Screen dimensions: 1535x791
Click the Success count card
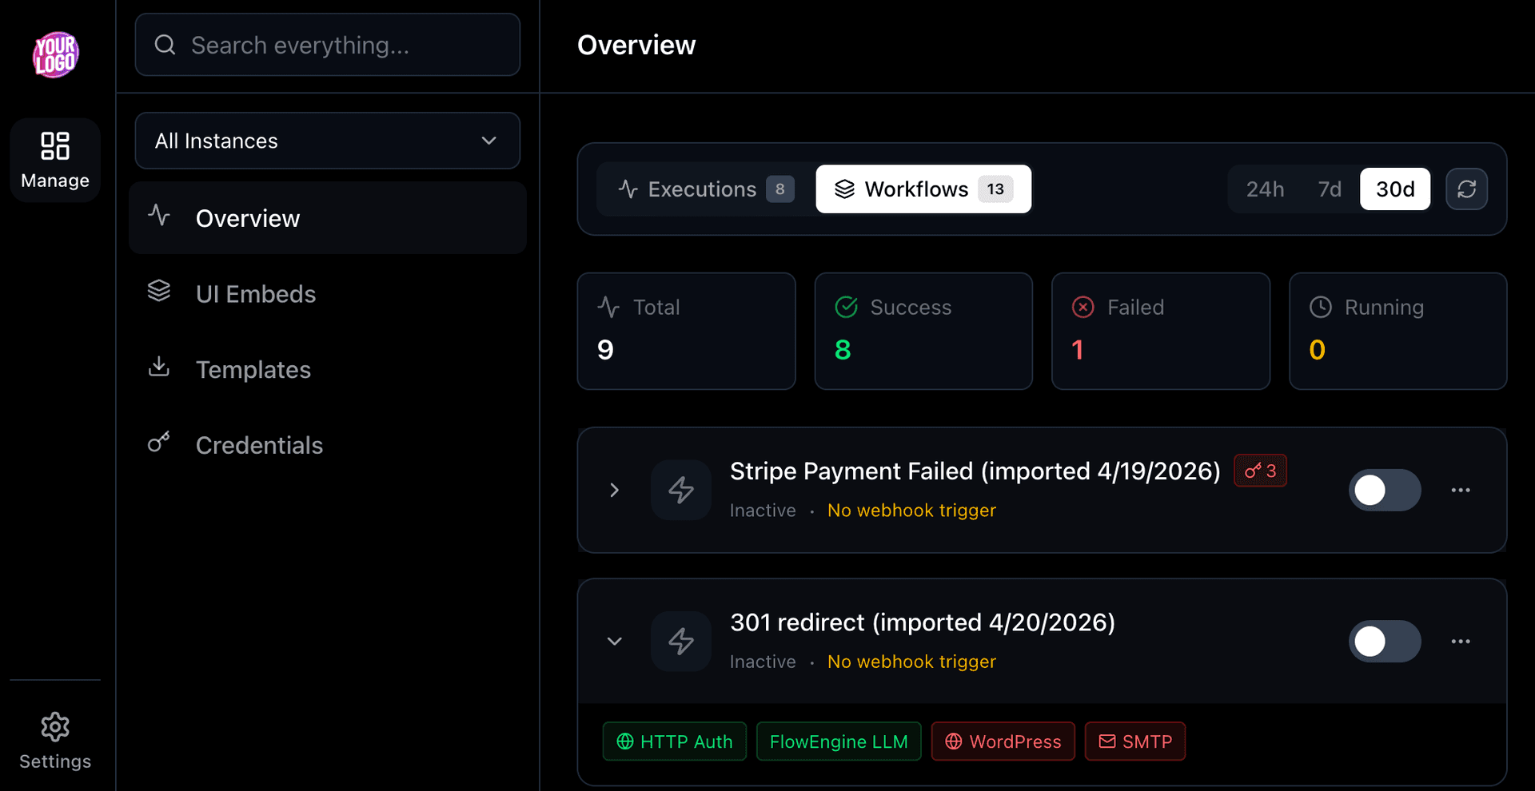923,331
